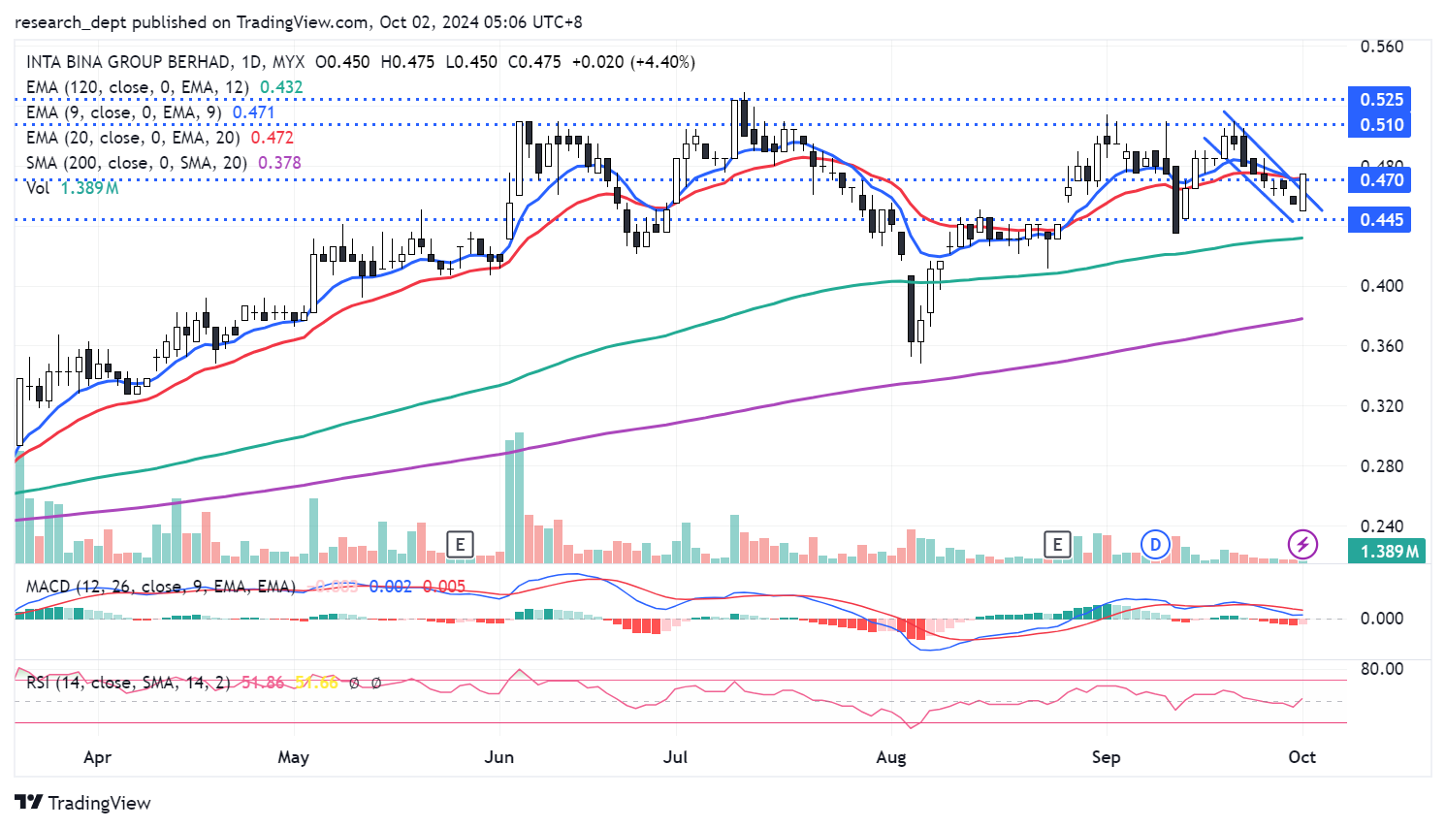
Task: Click the purple lightning bolt event icon
Action: 1302,544
